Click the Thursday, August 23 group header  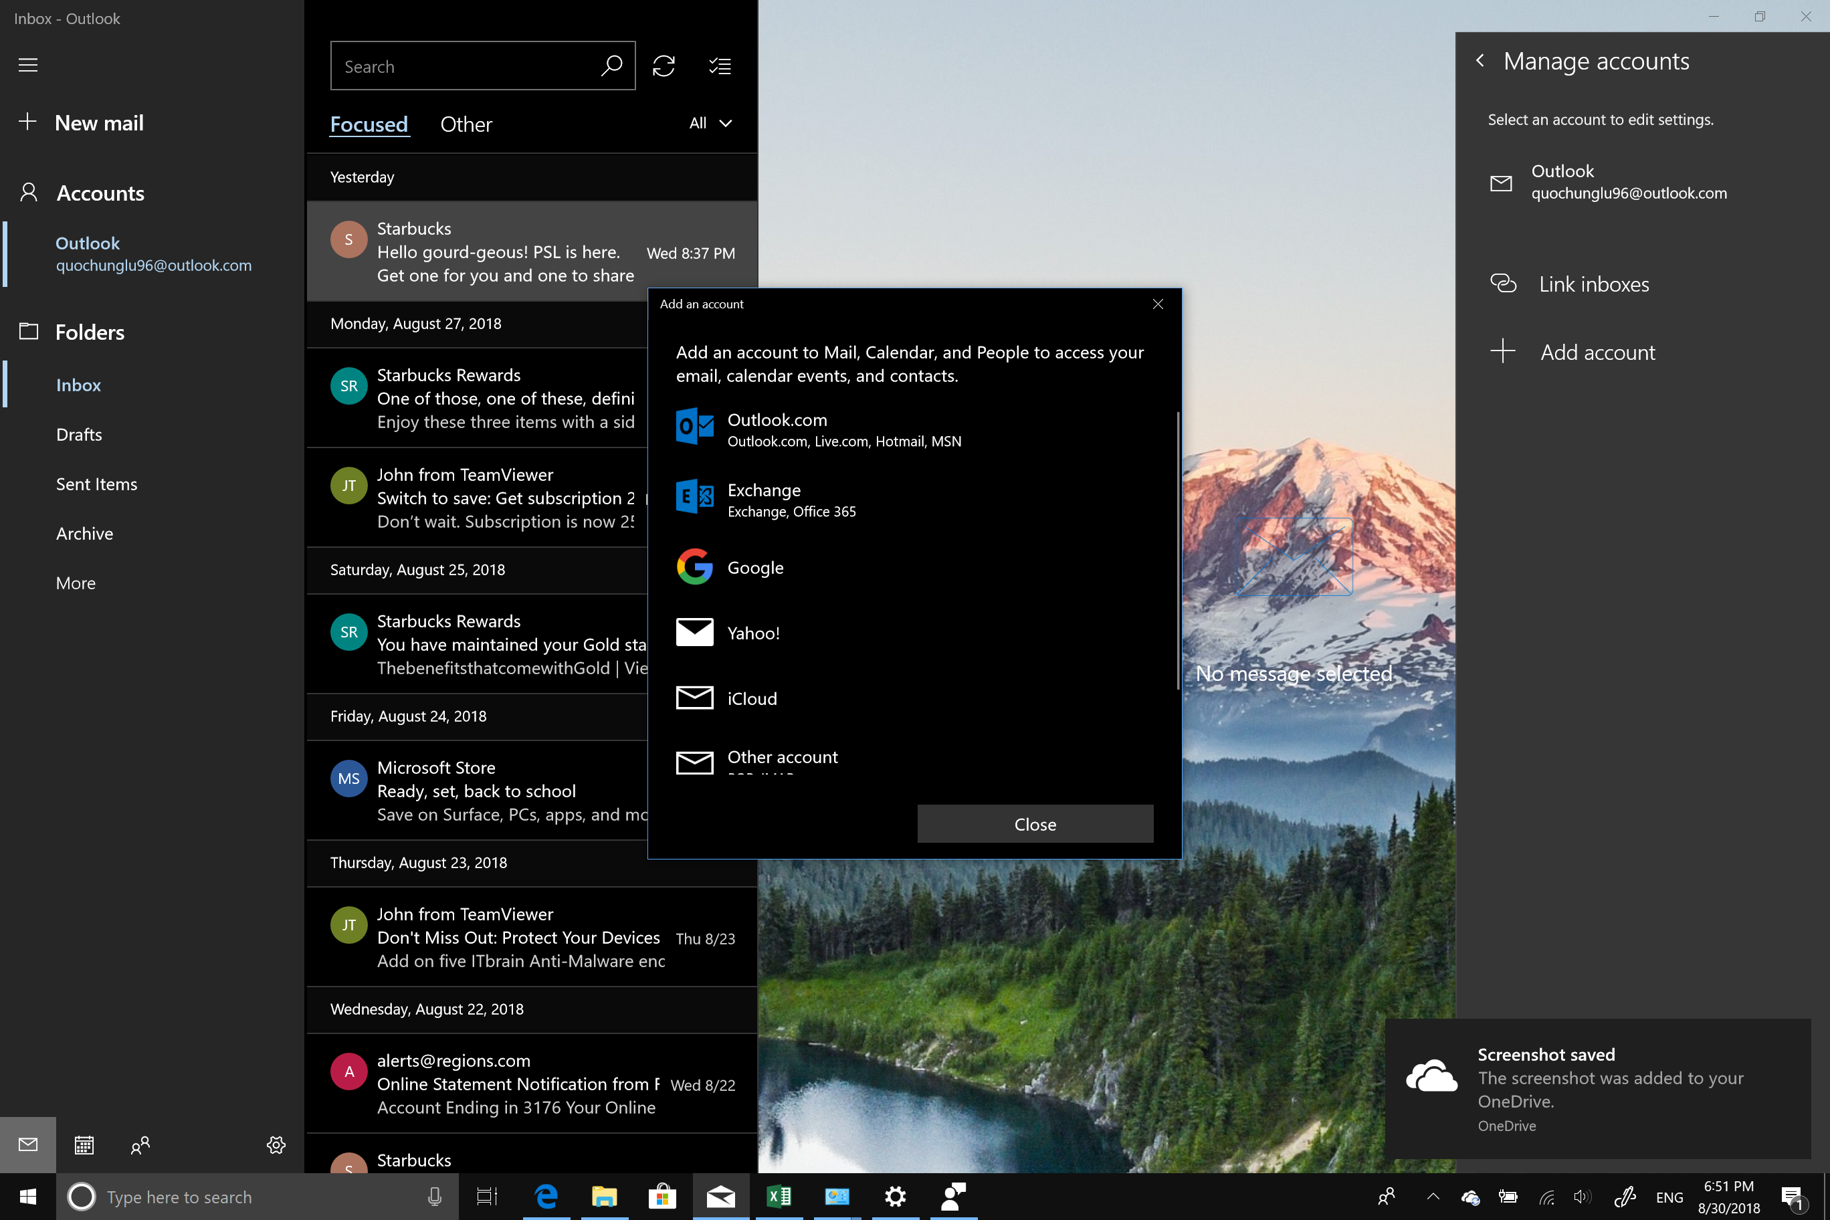coord(532,863)
